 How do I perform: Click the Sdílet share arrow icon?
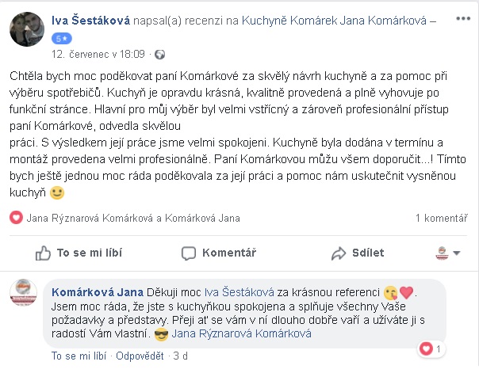(339, 253)
